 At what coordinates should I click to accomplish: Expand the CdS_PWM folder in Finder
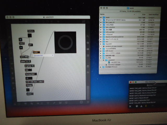pyautogui.click(x=101, y=25)
